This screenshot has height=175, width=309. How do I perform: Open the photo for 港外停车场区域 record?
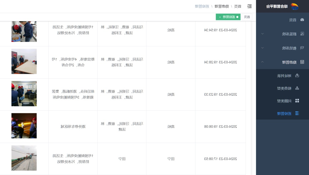click(24, 126)
